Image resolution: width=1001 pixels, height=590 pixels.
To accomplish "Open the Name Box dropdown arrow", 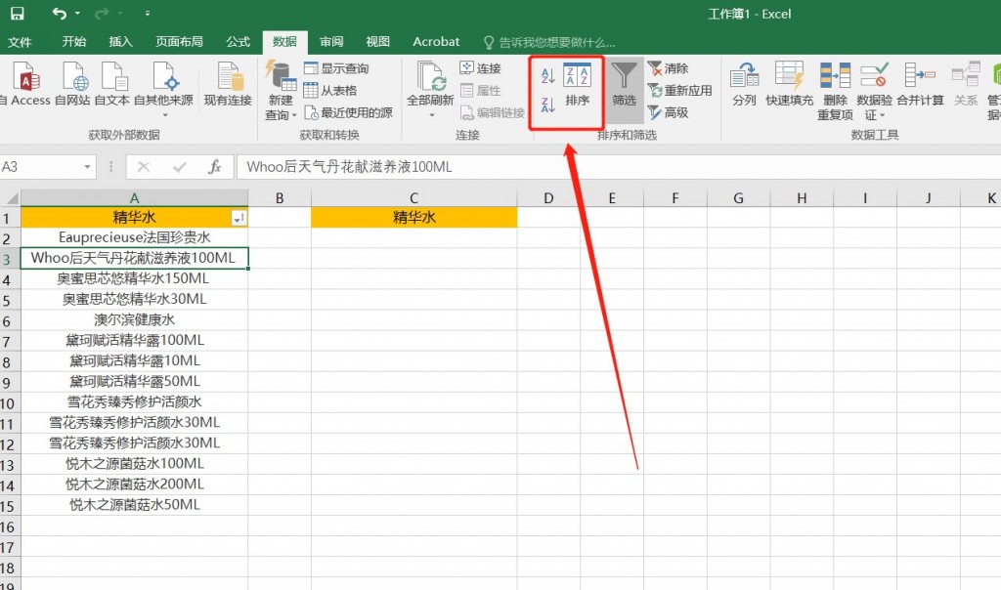I will point(87,167).
